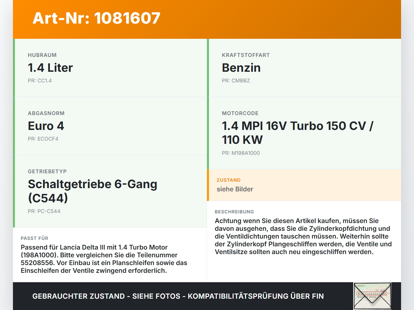The width and height of the screenshot is (414, 310).
Task: Click the 'BESCHREIBUNG' label
Action: point(234,212)
